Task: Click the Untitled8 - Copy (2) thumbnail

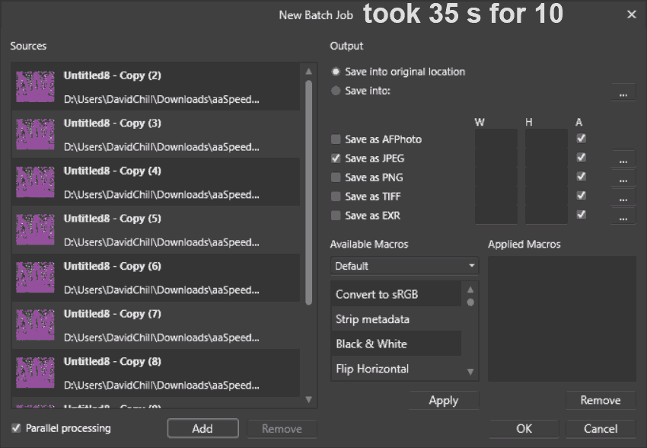Action: click(x=35, y=87)
